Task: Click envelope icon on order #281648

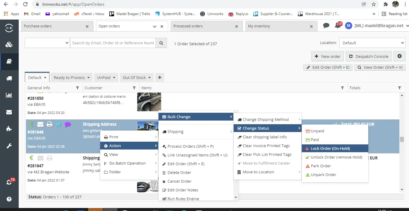Action: [x=40, y=124]
